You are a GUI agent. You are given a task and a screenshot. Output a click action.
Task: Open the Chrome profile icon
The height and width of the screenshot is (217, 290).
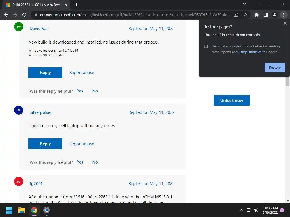(275, 15)
